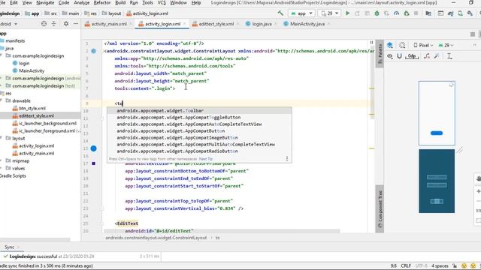Open the Refactor menu
The height and width of the screenshot is (270, 481).
tap(102, 3)
